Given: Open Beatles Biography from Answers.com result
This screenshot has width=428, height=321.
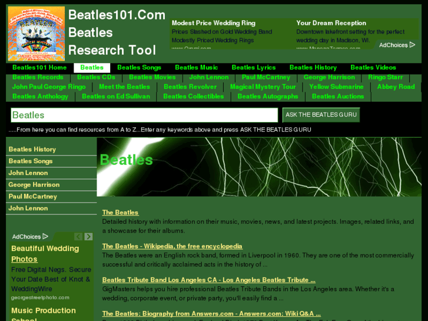Looking at the screenshot, I should pos(211,313).
